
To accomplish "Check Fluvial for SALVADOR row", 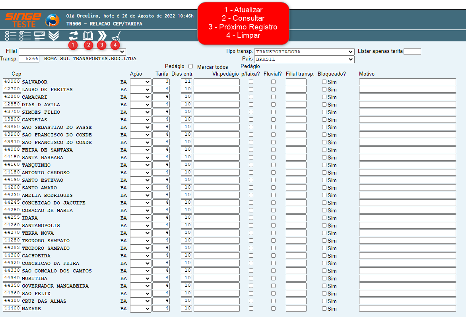I will point(274,82).
